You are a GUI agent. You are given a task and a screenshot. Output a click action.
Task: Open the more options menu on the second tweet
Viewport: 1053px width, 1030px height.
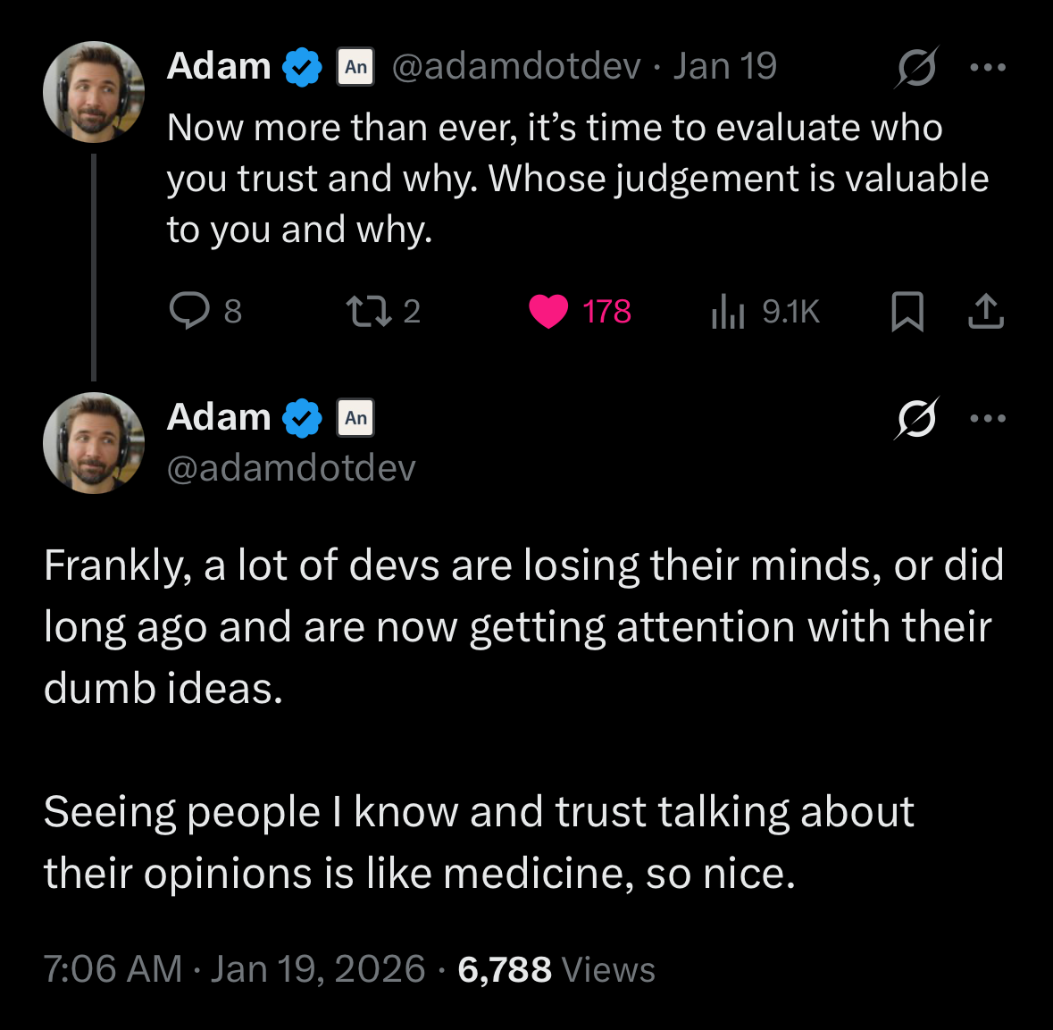click(988, 417)
